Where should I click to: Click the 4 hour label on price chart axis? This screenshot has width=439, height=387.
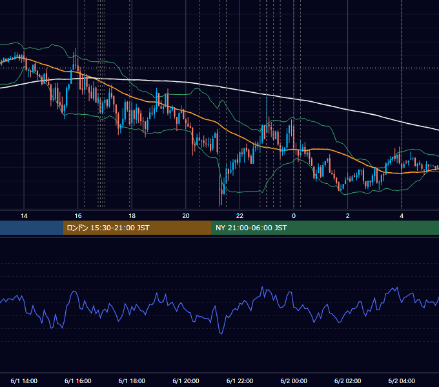402,216
